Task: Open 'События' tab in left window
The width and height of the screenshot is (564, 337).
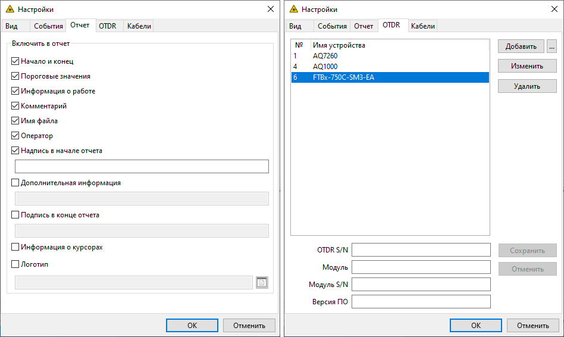Action: tap(48, 26)
